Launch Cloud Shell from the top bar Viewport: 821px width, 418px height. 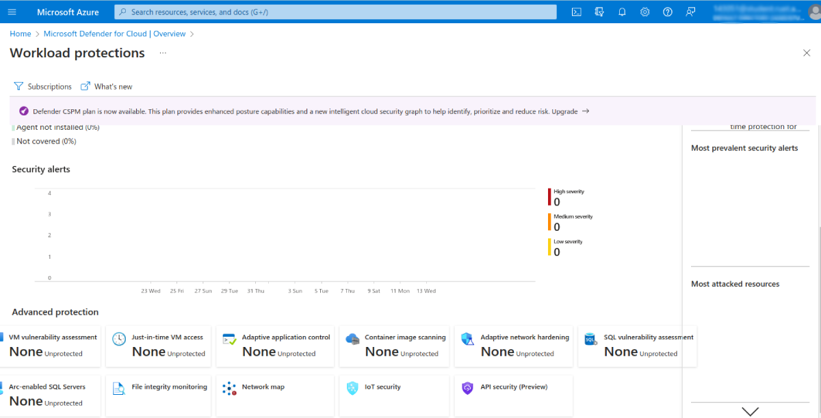pos(577,12)
